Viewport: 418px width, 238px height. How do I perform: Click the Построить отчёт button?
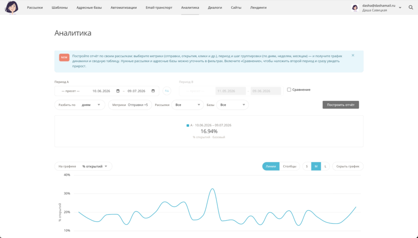click(x=341, y=105)
